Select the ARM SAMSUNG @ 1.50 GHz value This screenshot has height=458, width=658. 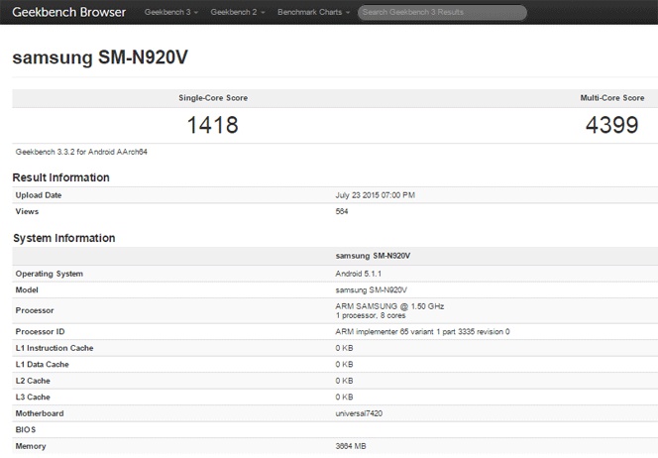389,306
